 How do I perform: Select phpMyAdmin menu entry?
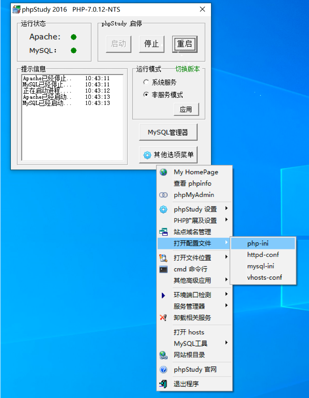tap(195, 195)
